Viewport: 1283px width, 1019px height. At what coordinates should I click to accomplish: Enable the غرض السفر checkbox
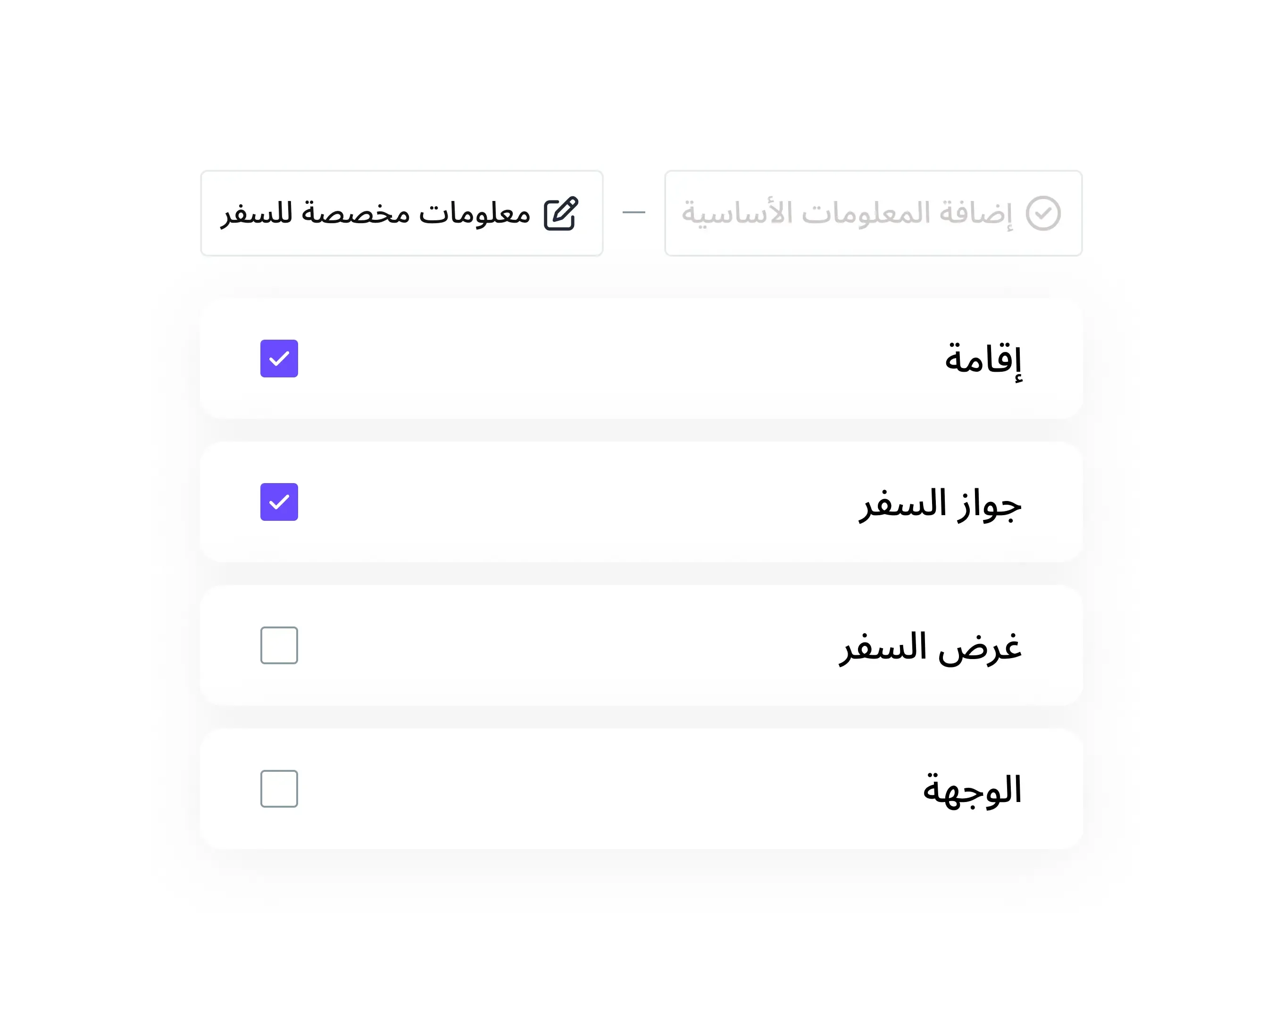(x=278, y=645)
